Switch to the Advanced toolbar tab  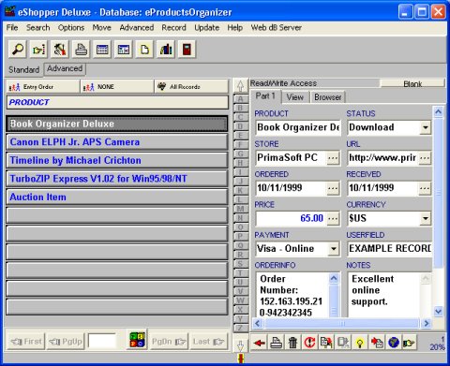pos(65,68)
